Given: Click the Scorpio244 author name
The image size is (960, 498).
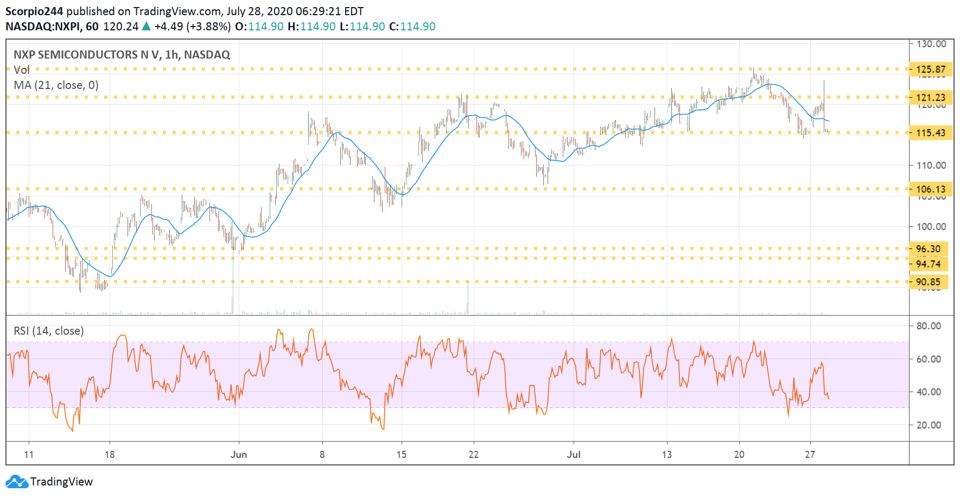Looking at the screenshot, I should [x=34, y=11].
